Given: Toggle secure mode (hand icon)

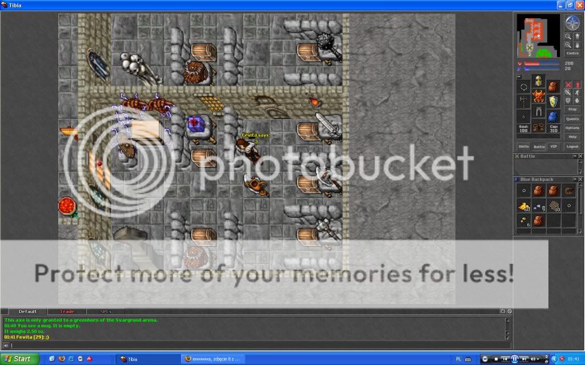Looking at the screenshot, I should 577,100.
